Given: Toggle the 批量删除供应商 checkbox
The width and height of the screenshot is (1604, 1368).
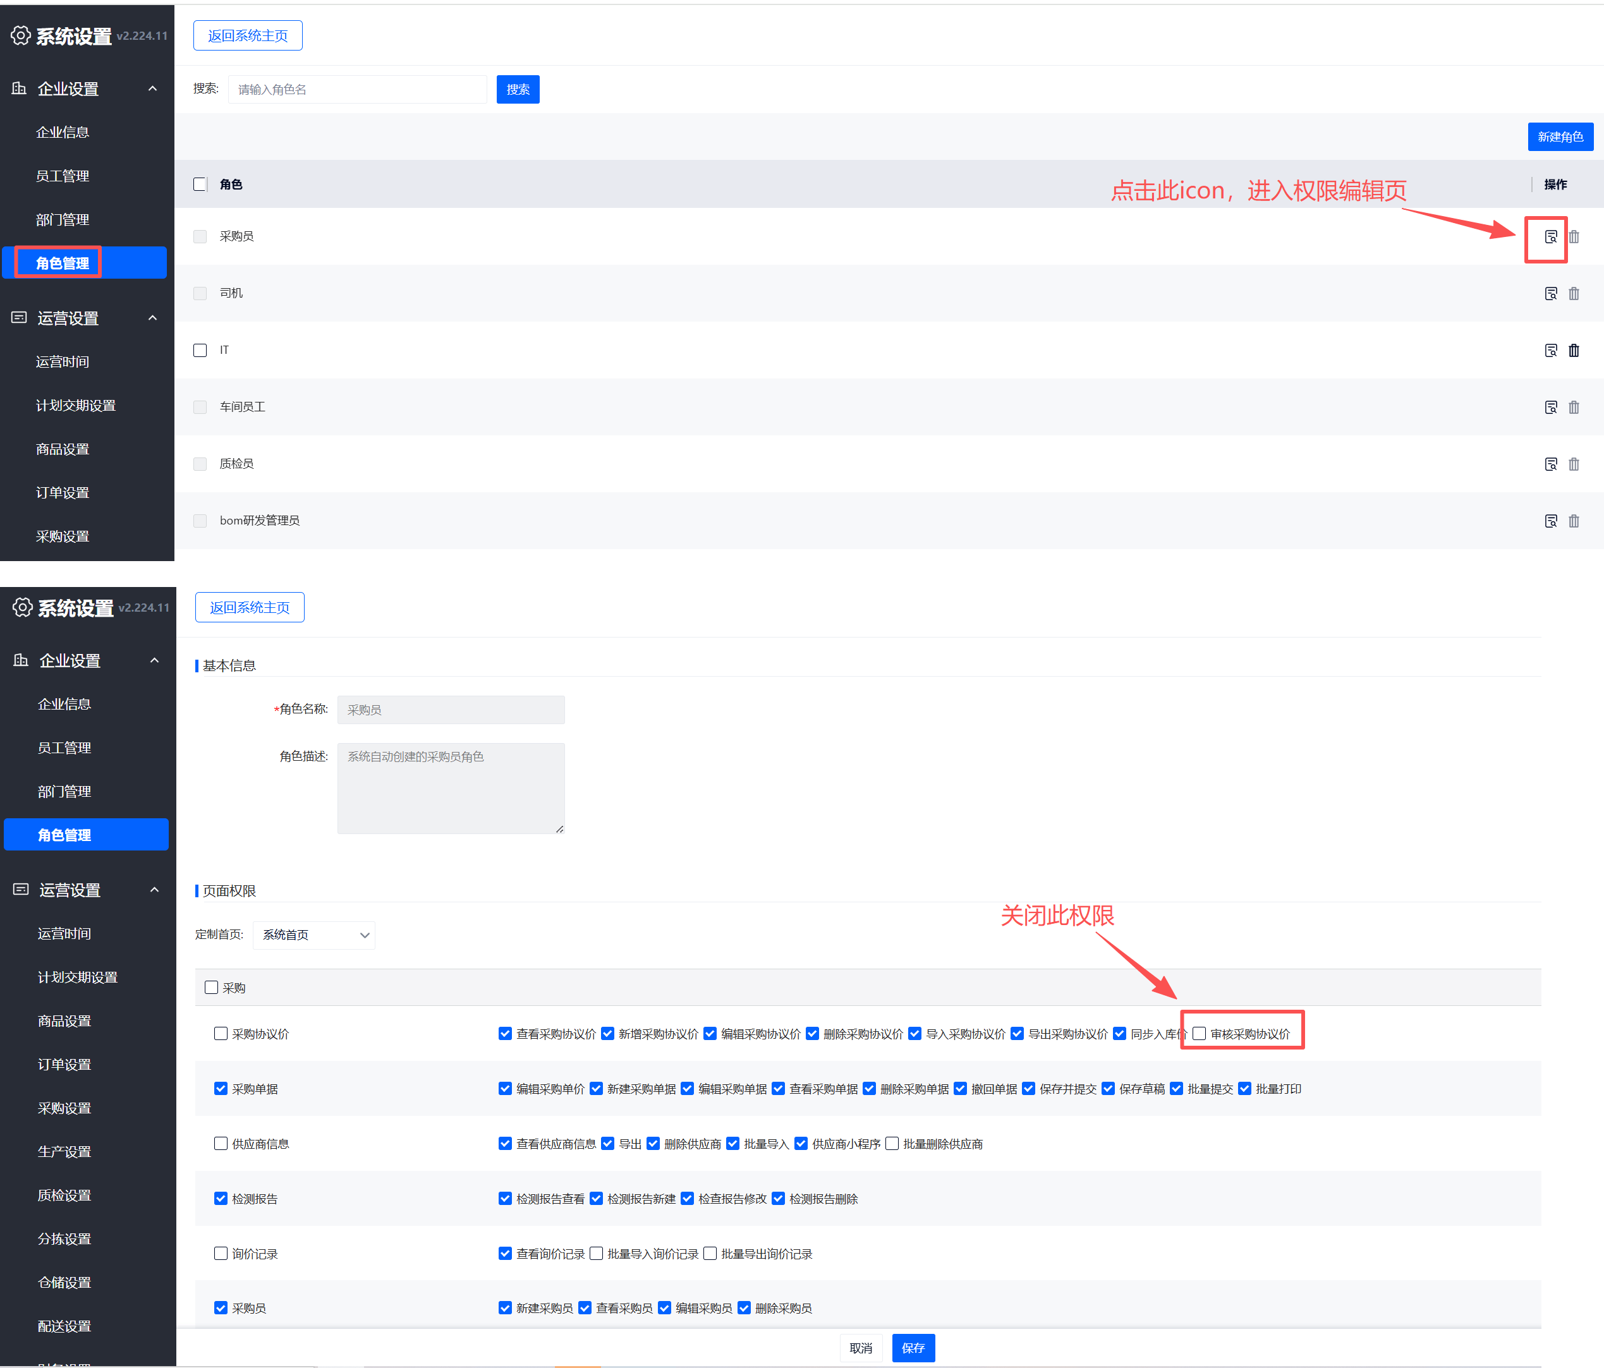Looking at the screenshot, I should pyautogui.click(x=892, y=1144).
